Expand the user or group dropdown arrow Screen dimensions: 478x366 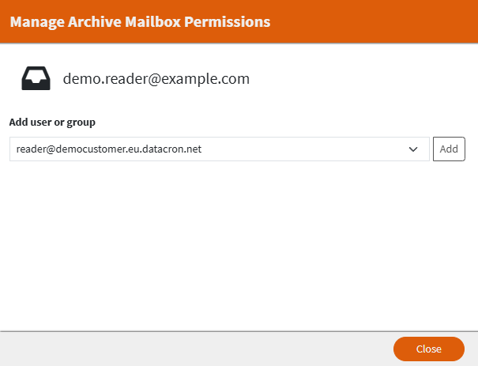(x=412, y=149)
